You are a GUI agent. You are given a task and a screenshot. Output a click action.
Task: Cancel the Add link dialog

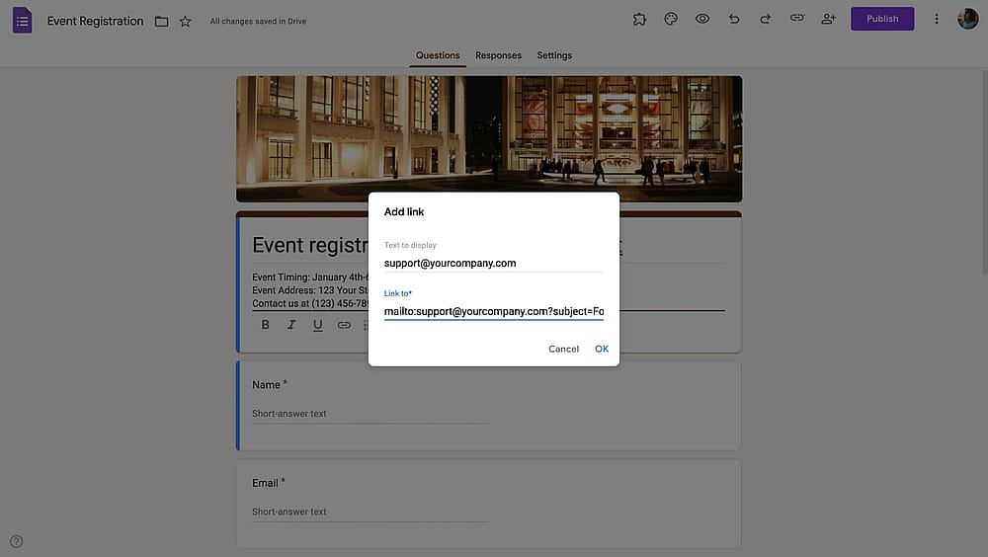coord(563,349)
